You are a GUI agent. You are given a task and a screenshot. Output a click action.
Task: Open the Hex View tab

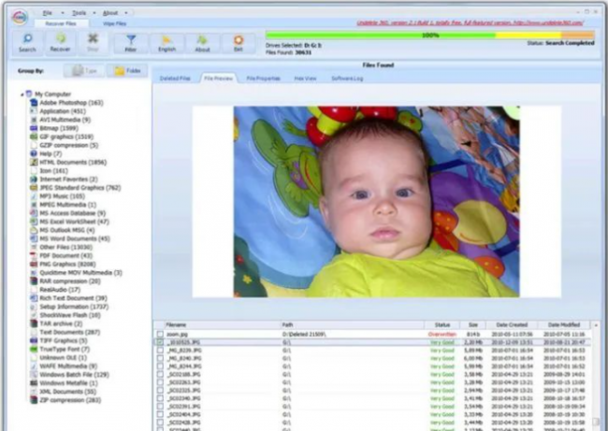(x=305, y=79)
